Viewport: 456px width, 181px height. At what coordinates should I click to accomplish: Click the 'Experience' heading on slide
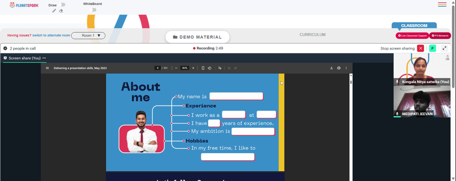click(x=201, y=106)
